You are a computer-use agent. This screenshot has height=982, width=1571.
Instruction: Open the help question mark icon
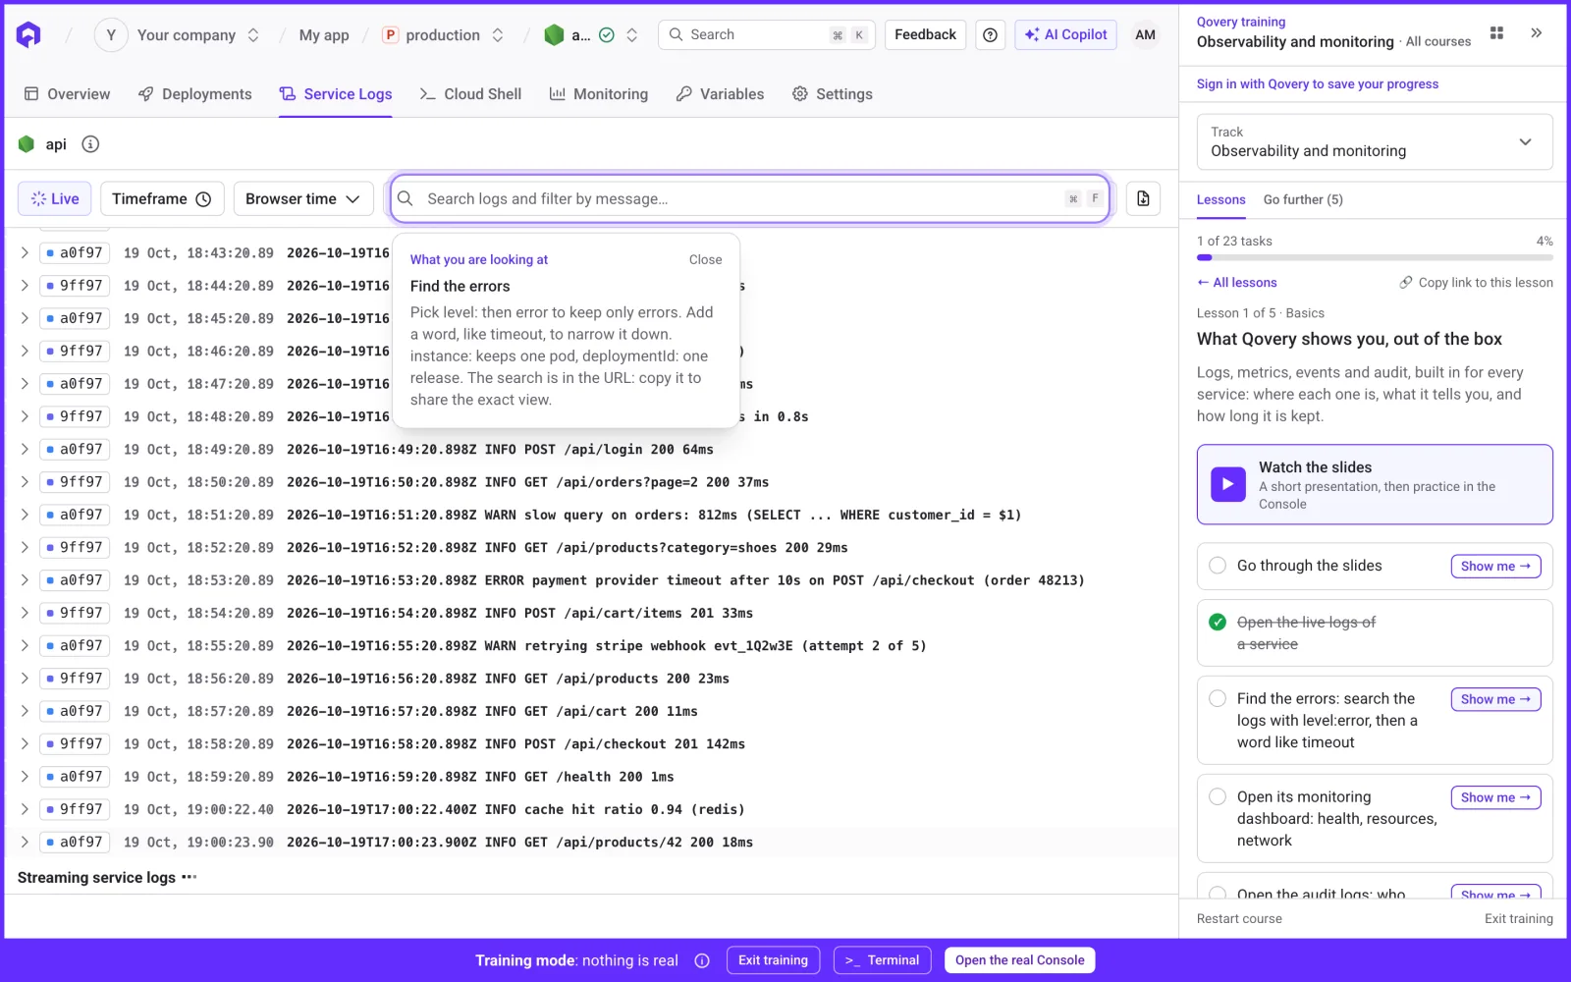(x=990, y=35)
